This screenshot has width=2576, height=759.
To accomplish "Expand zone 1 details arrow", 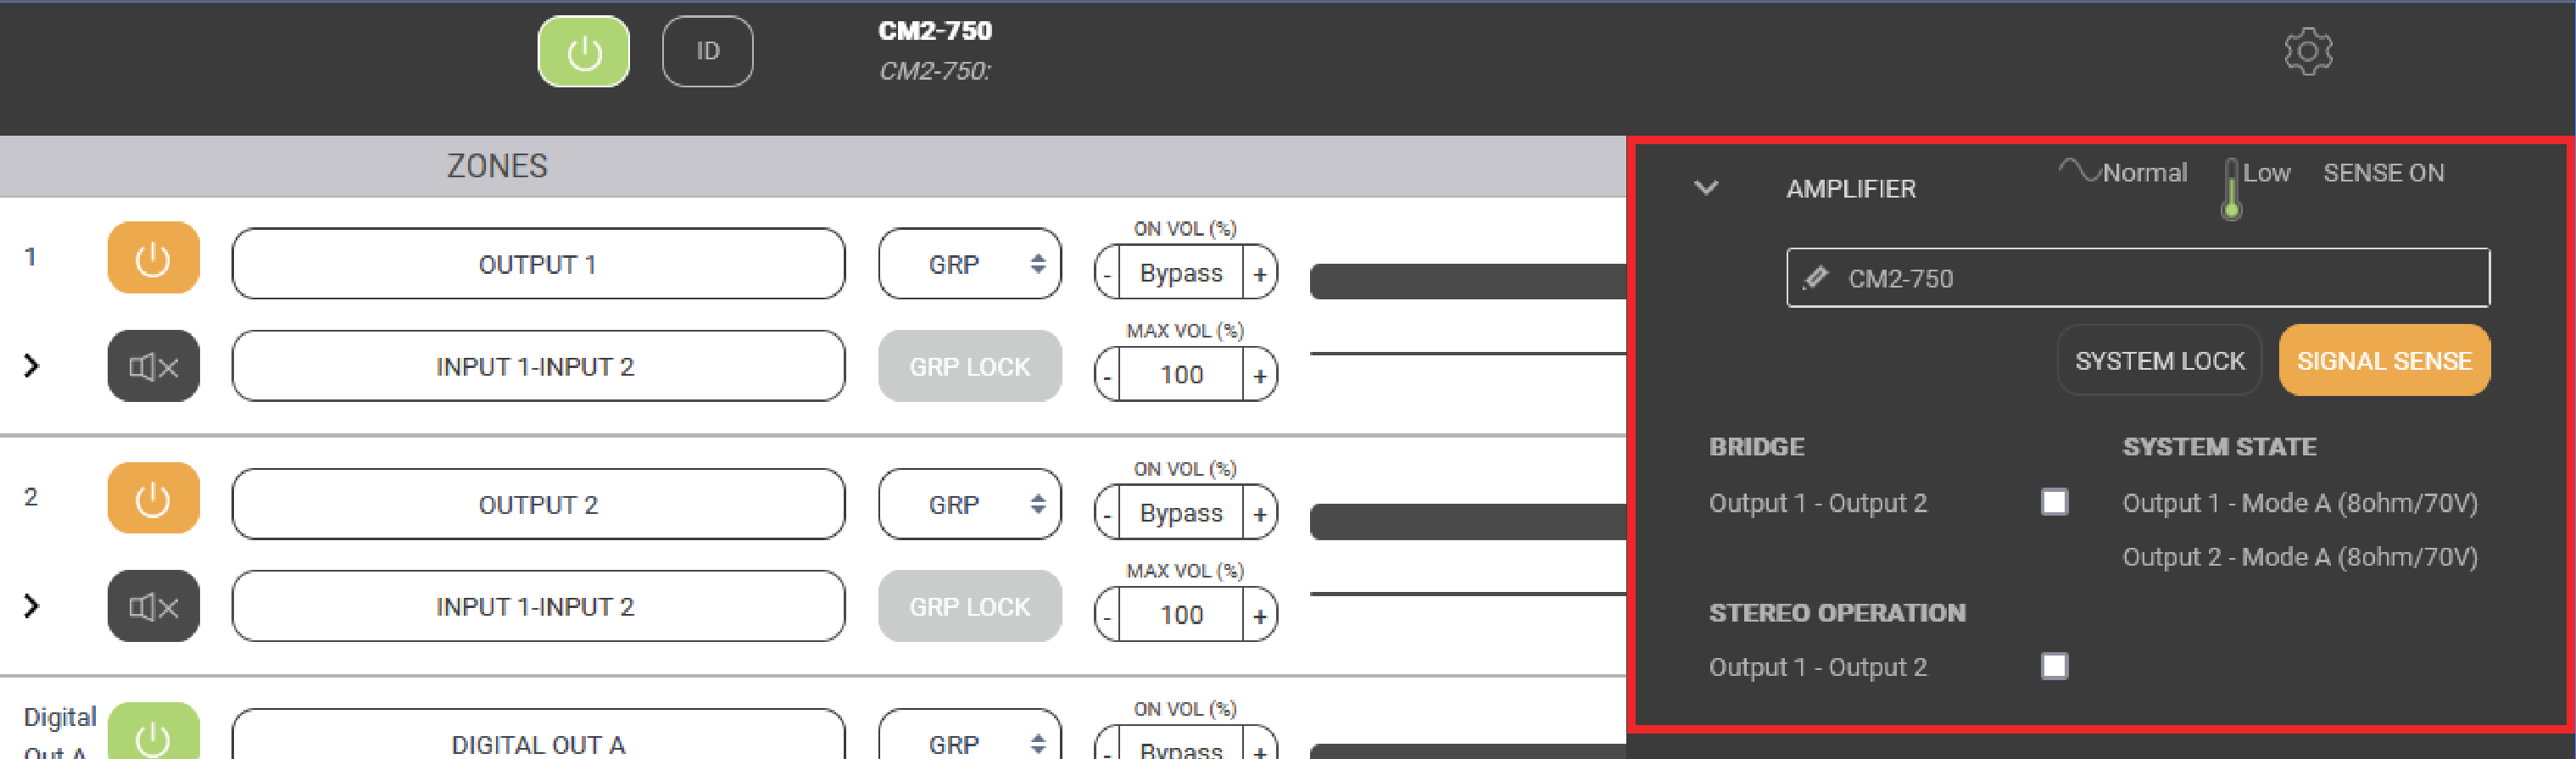I will (x=32, y=366).
